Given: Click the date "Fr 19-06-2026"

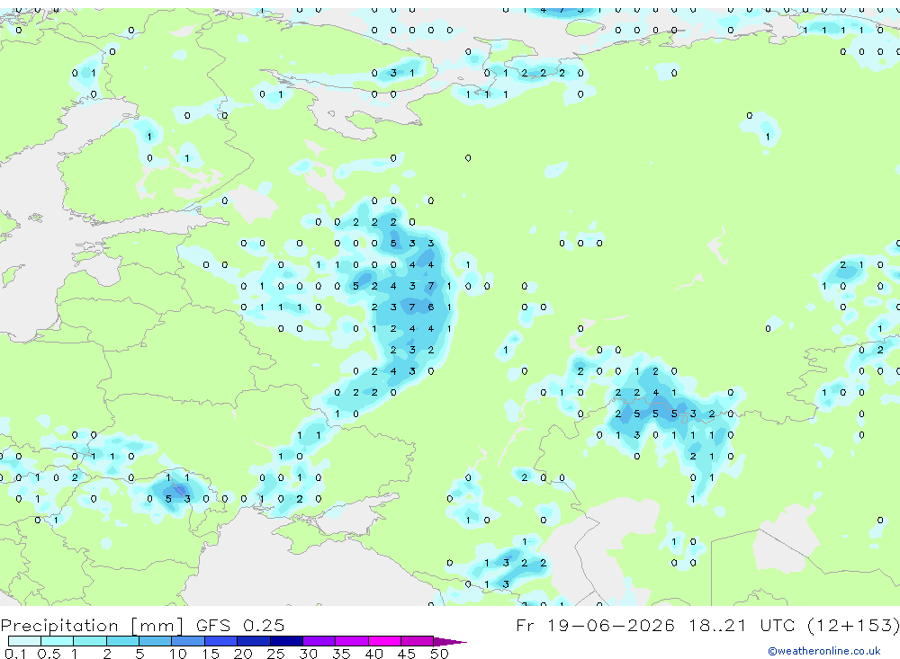Looking at the screenshot, I should pyautogui.click(x=595, y=625).
